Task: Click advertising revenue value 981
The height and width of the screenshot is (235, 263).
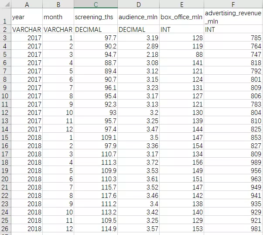Action: [233, 228]
